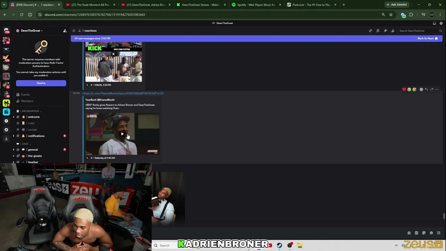Click the chat area vertical scrollbar thumb
This screenshot has height=251, width=446.
pos(444,216)
